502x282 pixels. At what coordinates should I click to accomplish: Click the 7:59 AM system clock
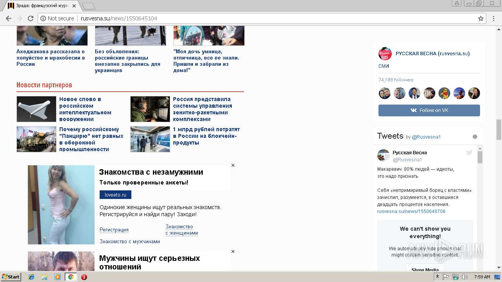pos(482,277)
